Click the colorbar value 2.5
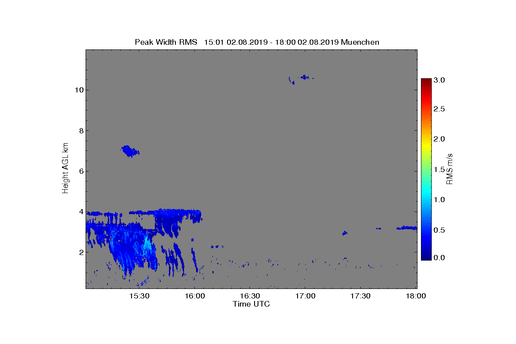The image size is (516, 344). point(439,109)
